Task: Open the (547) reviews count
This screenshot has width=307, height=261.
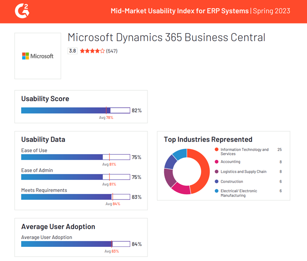Action: (x=112, y=51)
